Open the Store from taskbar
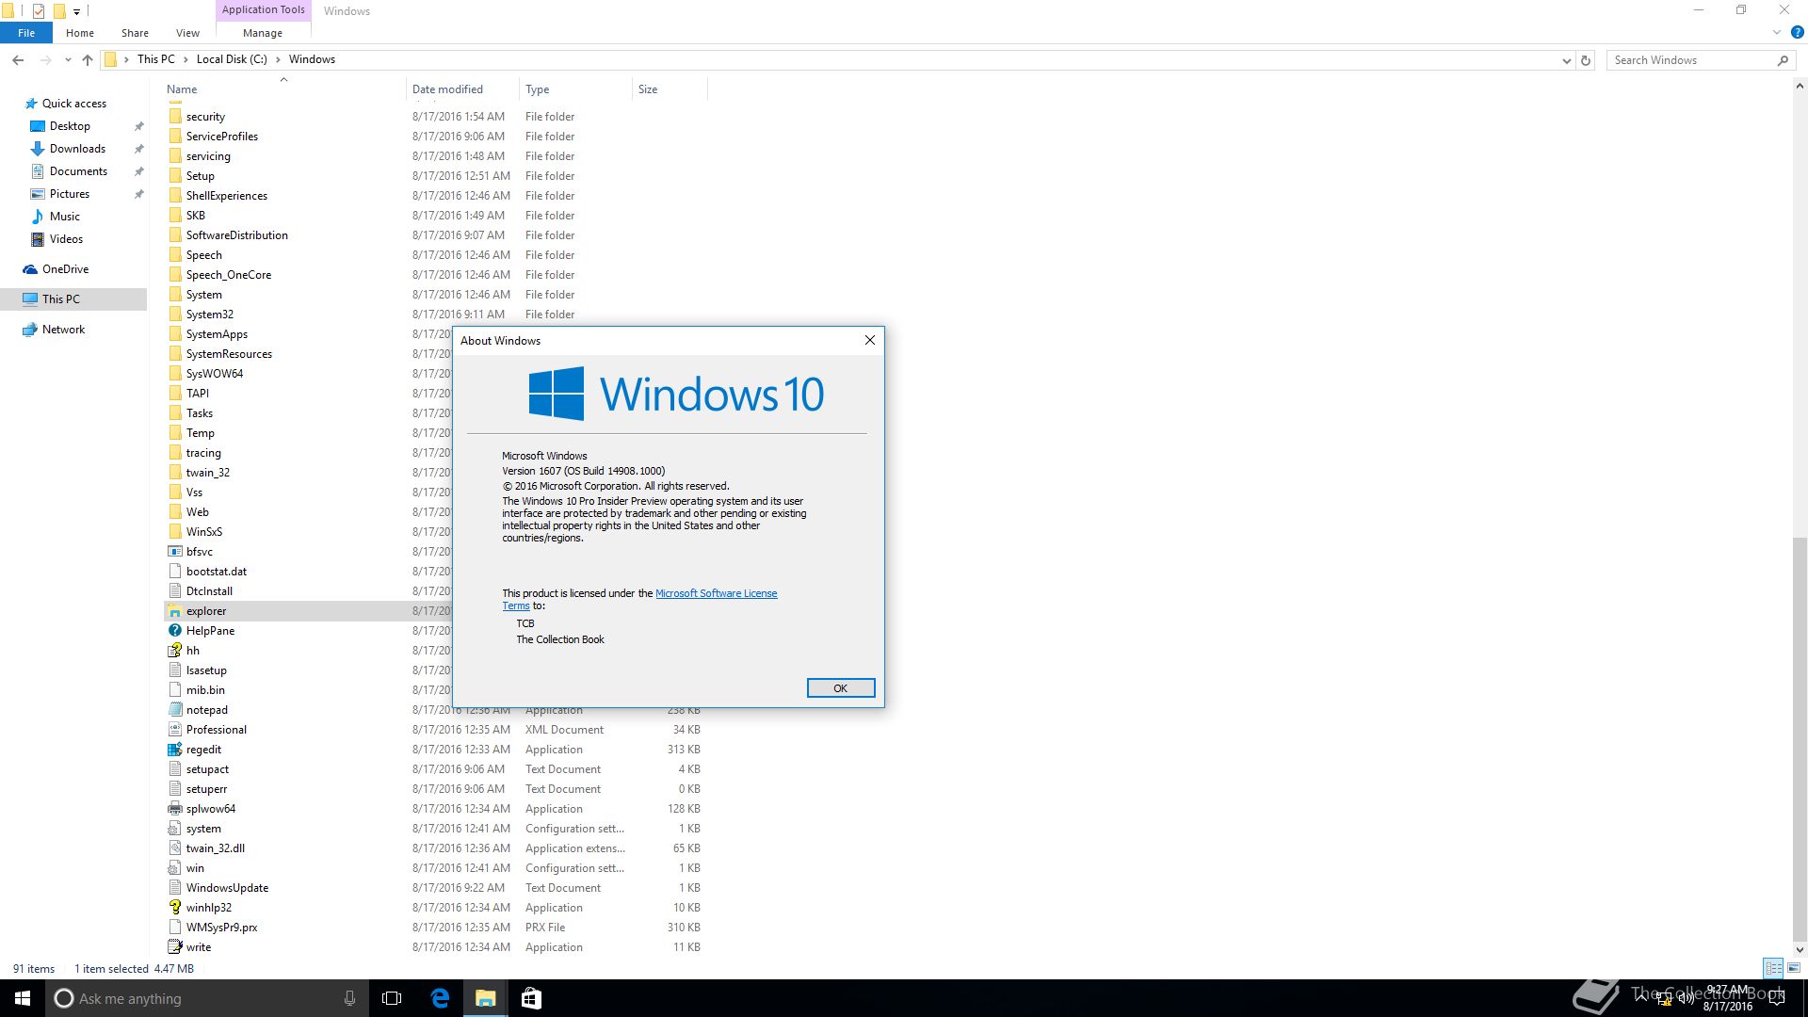Viewport: 1808px width, 1017px height. (x=531, y=998)
